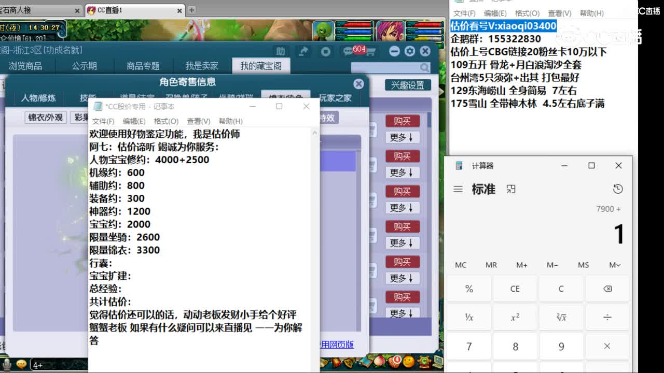Close the 角色寄售信息 dialog with its X
The width and height of the screenshot is (664, 373).
(x=358, y=83)
